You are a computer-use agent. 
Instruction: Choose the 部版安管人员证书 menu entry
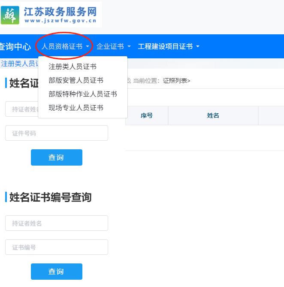76,80
